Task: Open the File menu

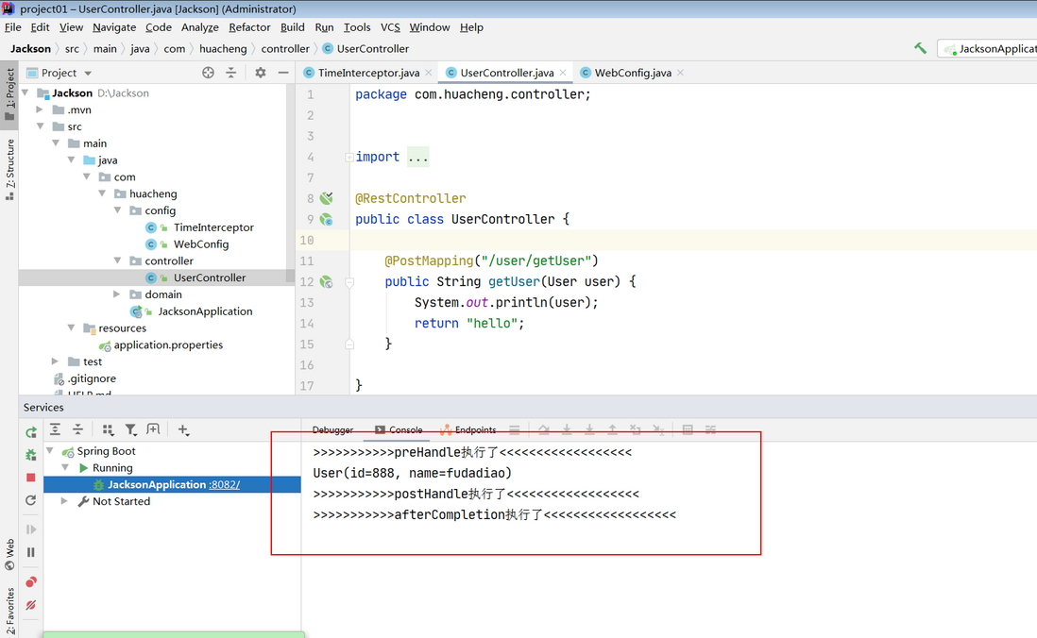Action: pos(12,27)
